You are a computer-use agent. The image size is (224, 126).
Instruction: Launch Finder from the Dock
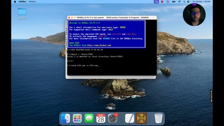[x=65, y=118]
